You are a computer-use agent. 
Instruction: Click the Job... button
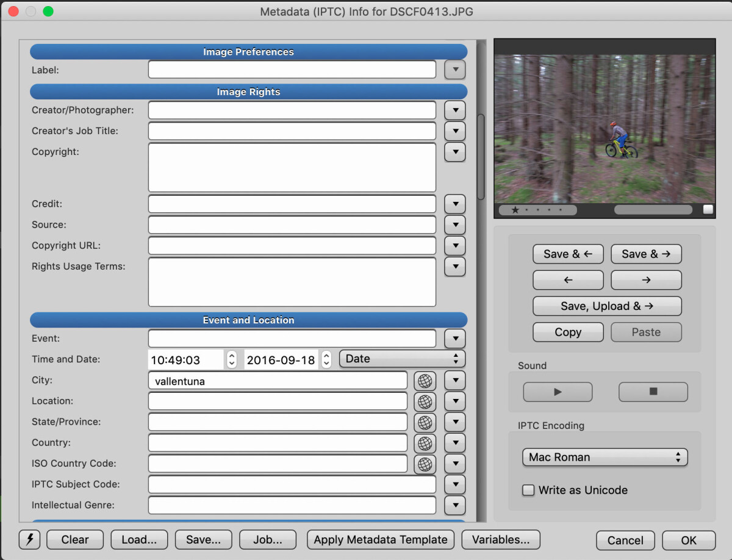point(268,540)
